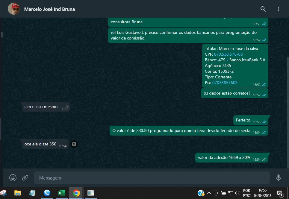
Task: Click the contact name Marcelo José Ind Bruna
Action: 49,9
